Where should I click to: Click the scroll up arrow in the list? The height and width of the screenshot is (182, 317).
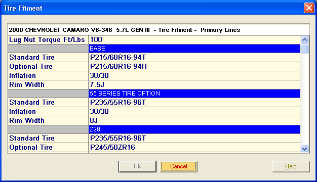pos(304,39)
